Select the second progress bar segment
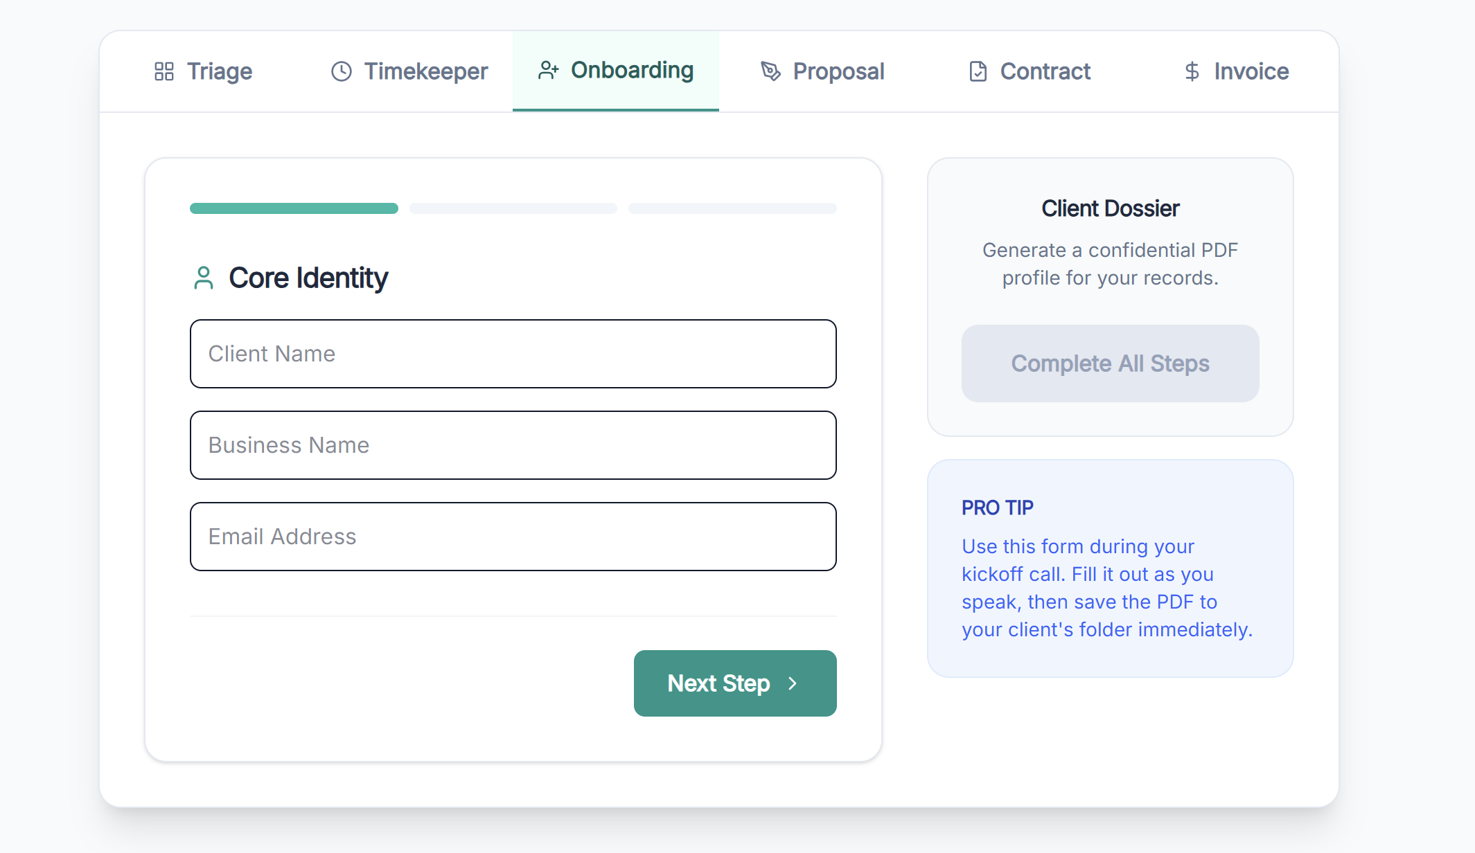This screenshot has width=1475, height=853. (513, 208)
